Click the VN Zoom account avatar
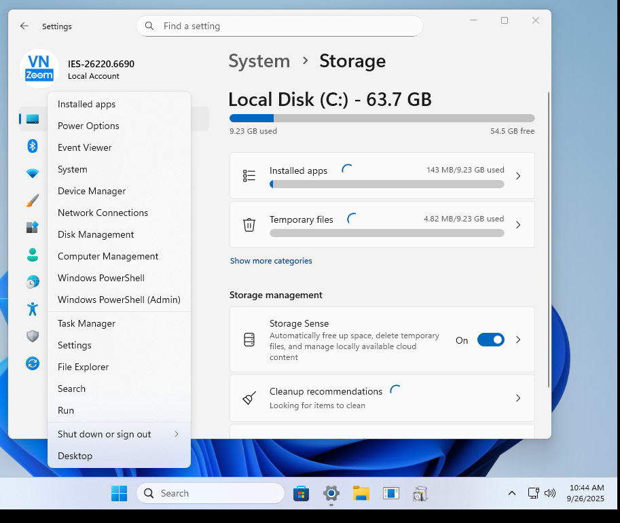 pos(39,69)
